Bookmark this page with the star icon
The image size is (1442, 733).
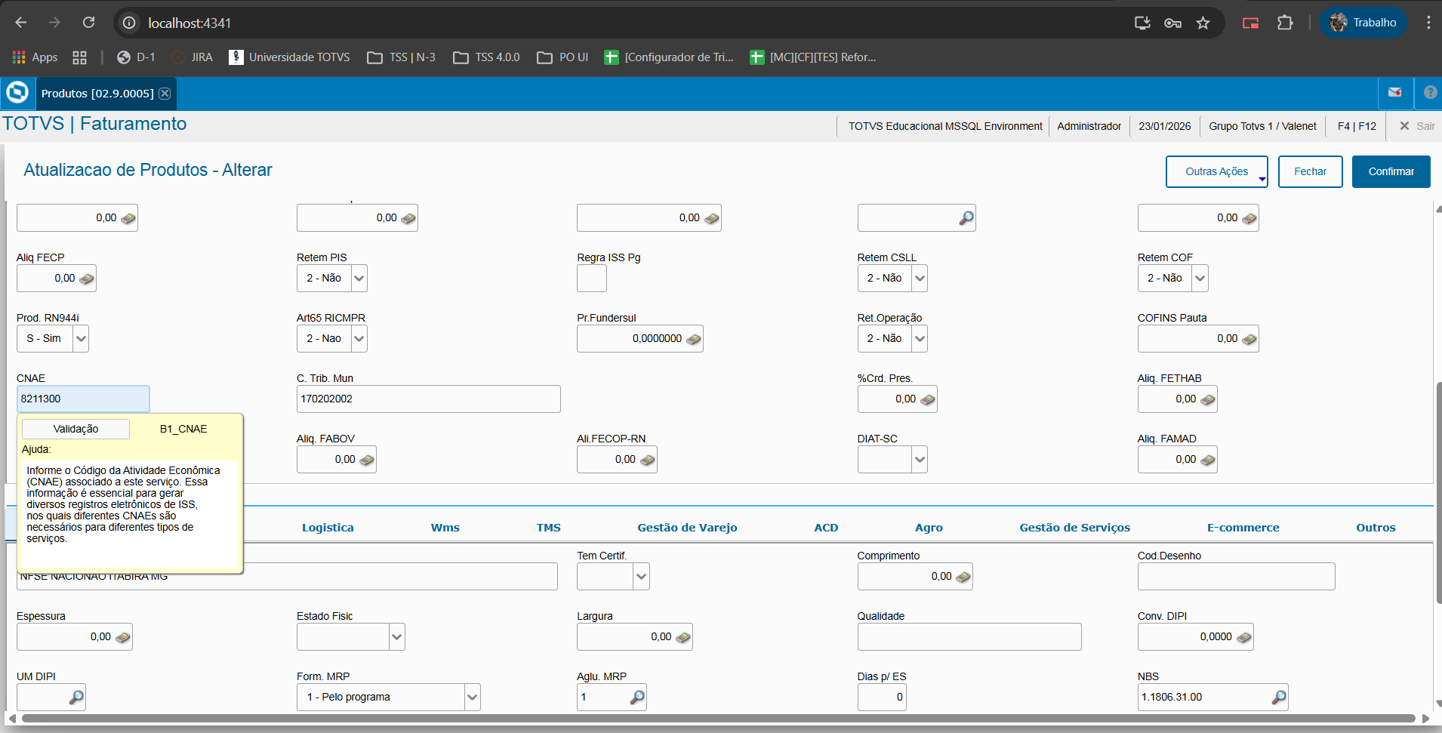[x=1203, y=23]
